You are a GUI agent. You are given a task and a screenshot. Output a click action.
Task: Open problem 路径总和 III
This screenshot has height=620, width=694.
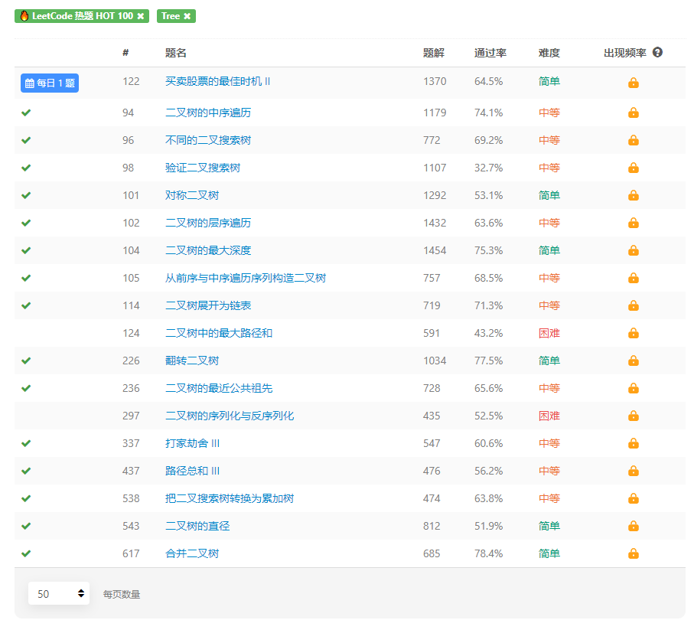[192, 471]
